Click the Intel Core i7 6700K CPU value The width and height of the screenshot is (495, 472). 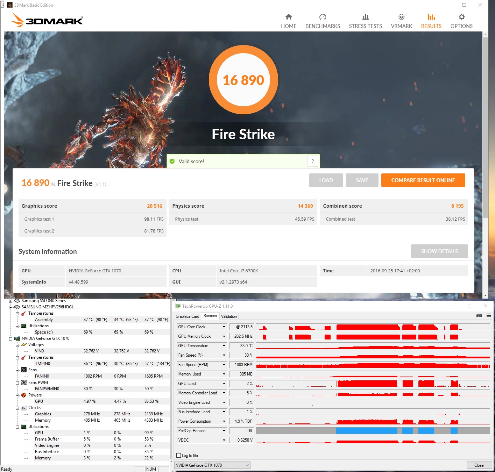tap(239, 271)
